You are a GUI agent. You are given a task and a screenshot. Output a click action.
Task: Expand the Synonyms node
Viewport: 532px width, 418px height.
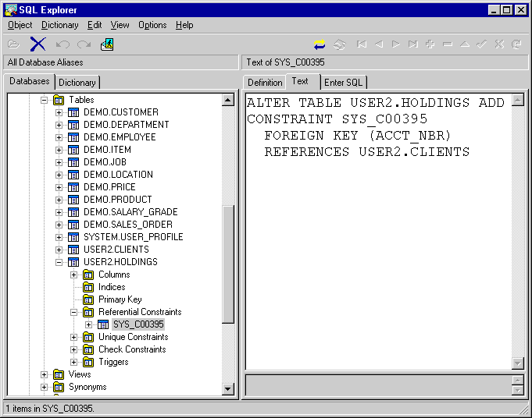pos(44,387)
